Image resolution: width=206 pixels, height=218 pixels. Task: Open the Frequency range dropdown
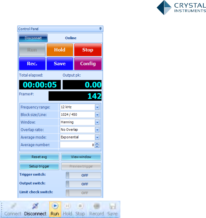point(97,107)
